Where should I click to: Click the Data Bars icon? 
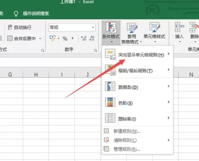click(110, 87)
